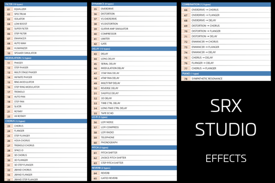This screenshot has height=183, width=275.
Task: Click 2VOICE PITCH SHIFTER row
Action: tap(134, 158)
